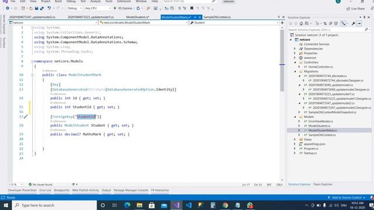Screen dimensions: 374x210
Task: Expand the Dependencies node
Action: [x=295, y=48]
